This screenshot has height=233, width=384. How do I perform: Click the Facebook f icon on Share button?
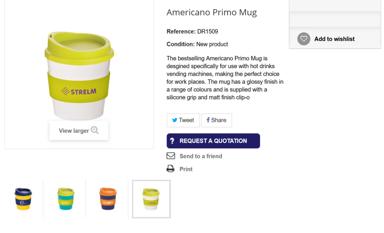click(209, 120)
